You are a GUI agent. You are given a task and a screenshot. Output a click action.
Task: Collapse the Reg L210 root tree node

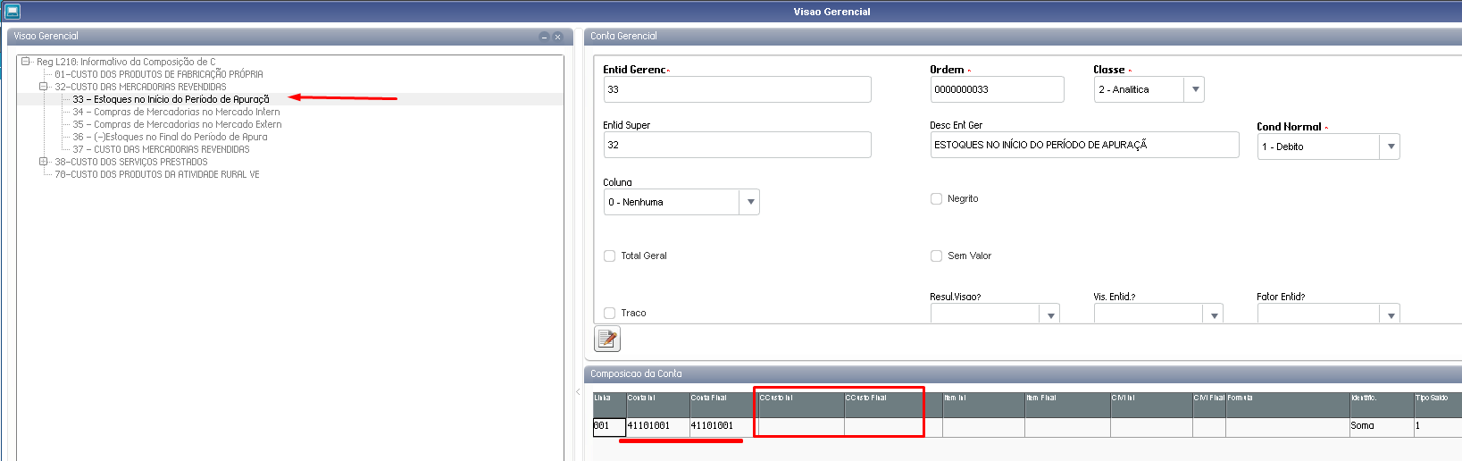tap(26, 62)
